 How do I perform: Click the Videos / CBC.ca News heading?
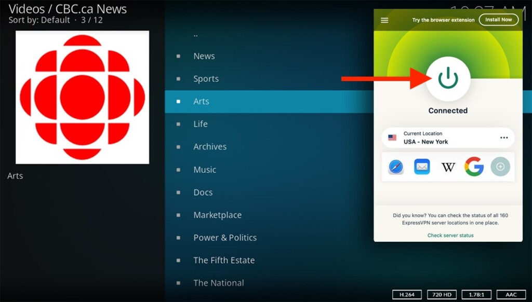click(68, 8)
